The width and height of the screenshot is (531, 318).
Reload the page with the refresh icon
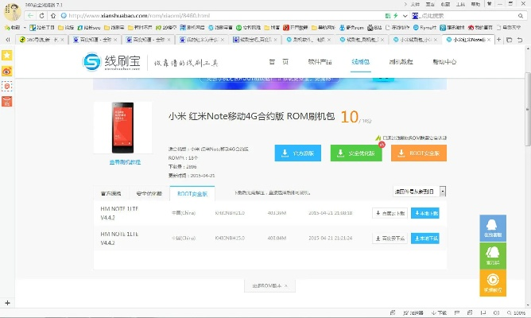pyautogui.click(x=41, y=16)
